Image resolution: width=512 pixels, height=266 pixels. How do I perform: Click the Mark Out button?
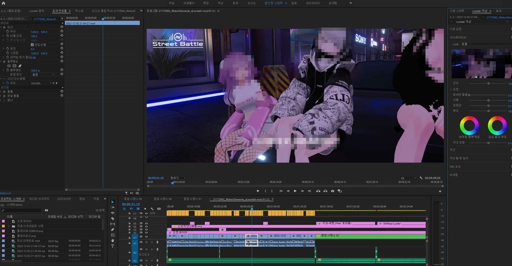pos(272,191)
